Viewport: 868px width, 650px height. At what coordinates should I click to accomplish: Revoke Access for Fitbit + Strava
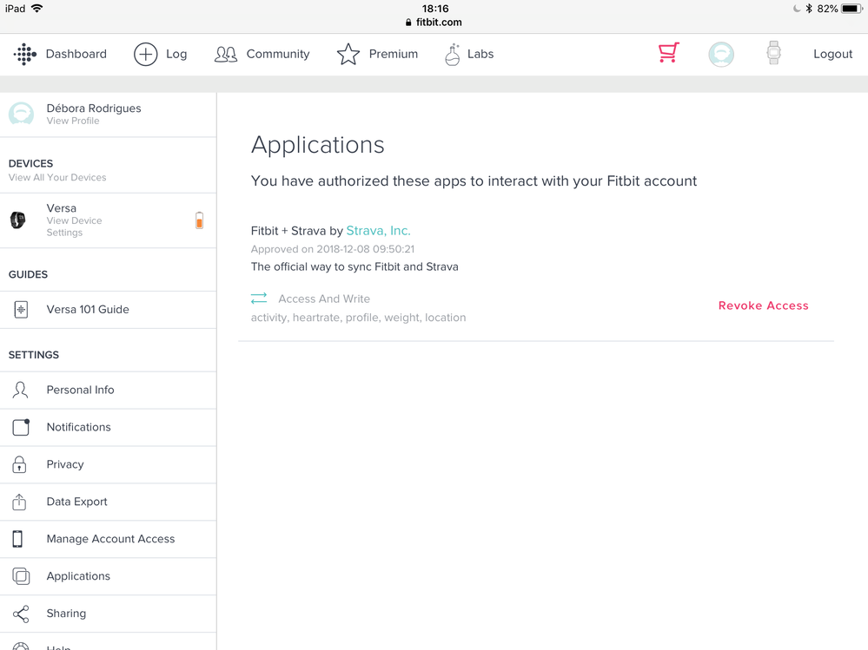coord(764,305)
